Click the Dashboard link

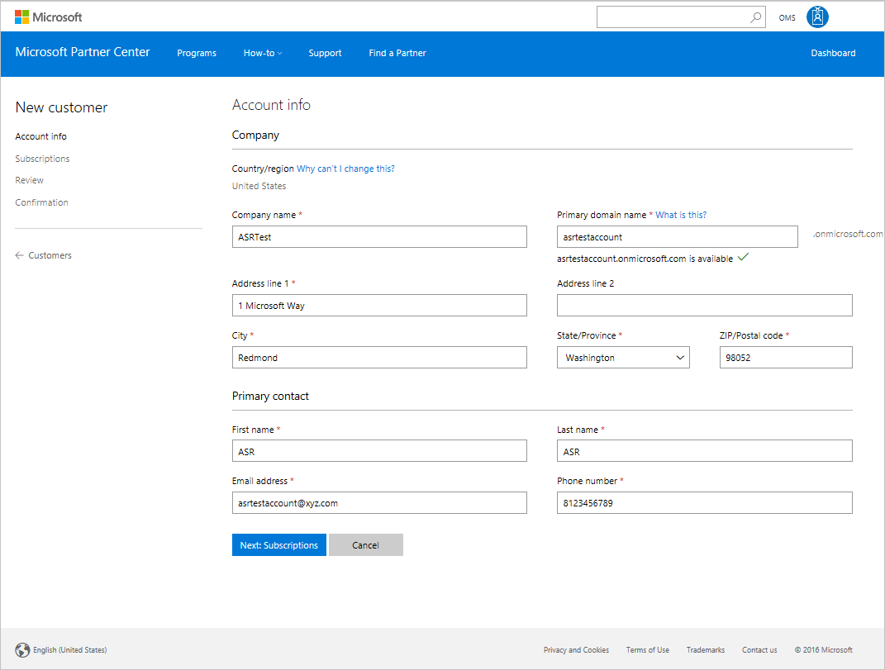(833, 53)
